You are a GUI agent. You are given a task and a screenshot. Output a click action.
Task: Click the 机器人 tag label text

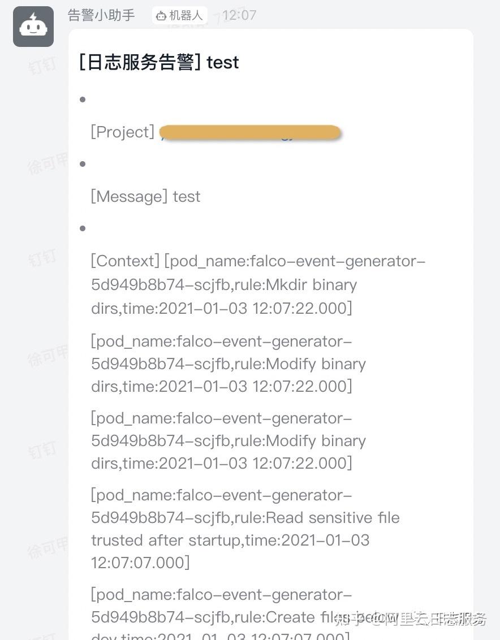pyautogui.click(x=186, y=16)
